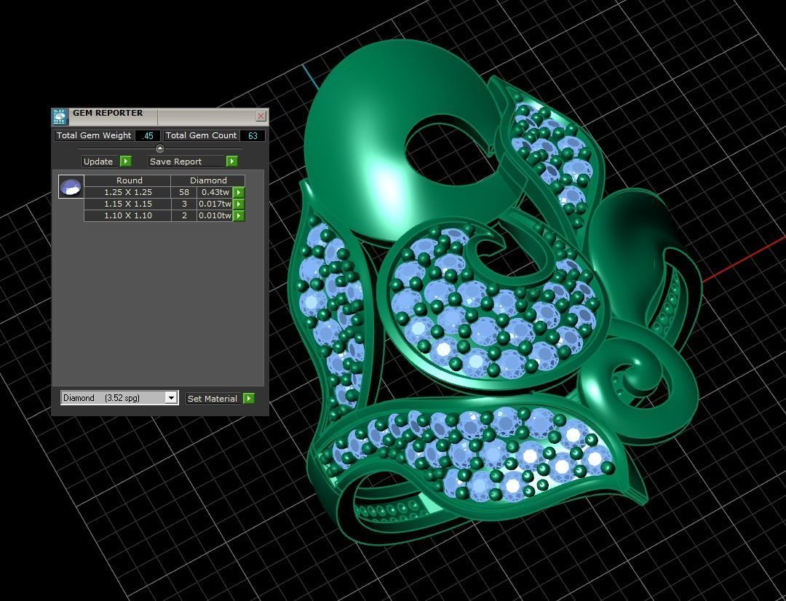Select the '1.25 X 1.25' size cell

tap(128, 193)
